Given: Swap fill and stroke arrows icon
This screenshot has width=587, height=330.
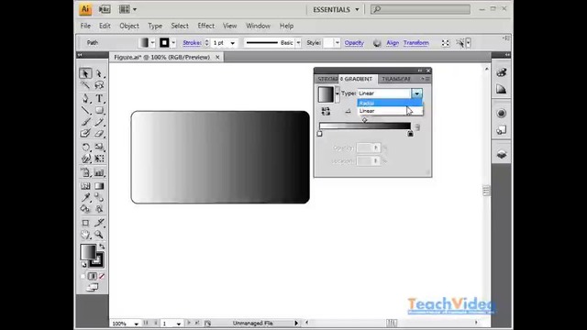Looking at the screenshot, I should point(102,247).
